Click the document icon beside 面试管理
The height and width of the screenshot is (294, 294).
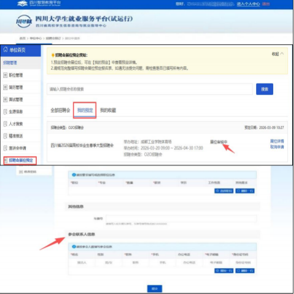(5, 99)
